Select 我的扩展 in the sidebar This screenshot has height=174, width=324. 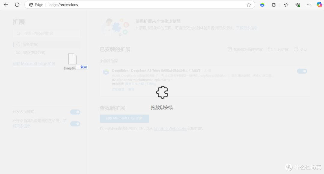30,45
